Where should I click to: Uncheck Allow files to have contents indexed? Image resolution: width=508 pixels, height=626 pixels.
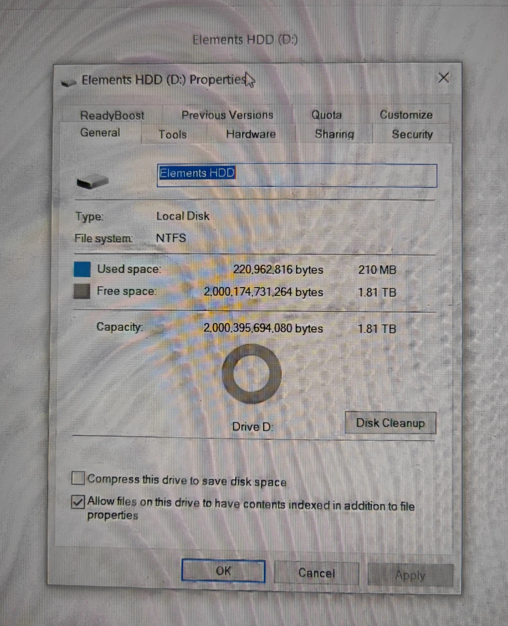click(x=78, y=501)
